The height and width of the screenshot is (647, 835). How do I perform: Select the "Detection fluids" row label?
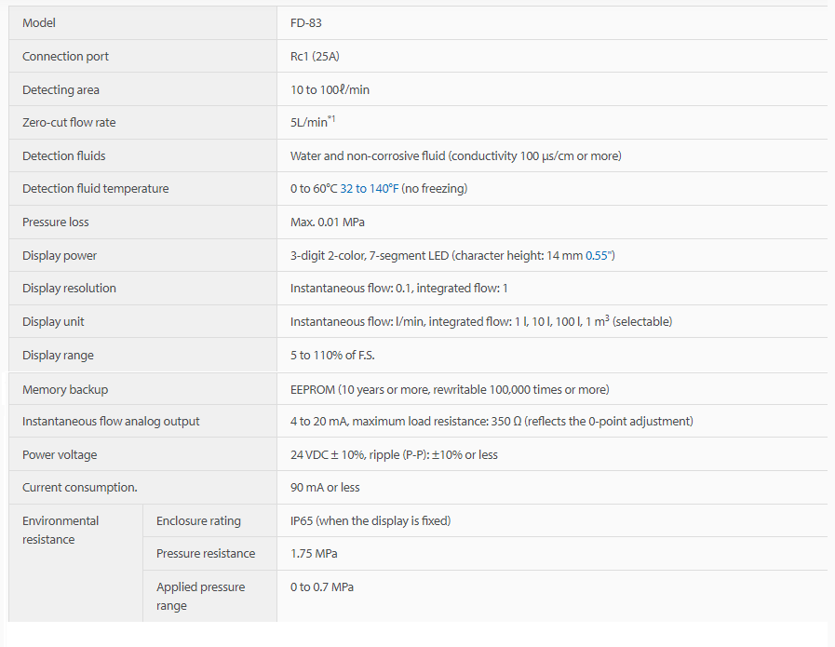(x=64, y=155)
